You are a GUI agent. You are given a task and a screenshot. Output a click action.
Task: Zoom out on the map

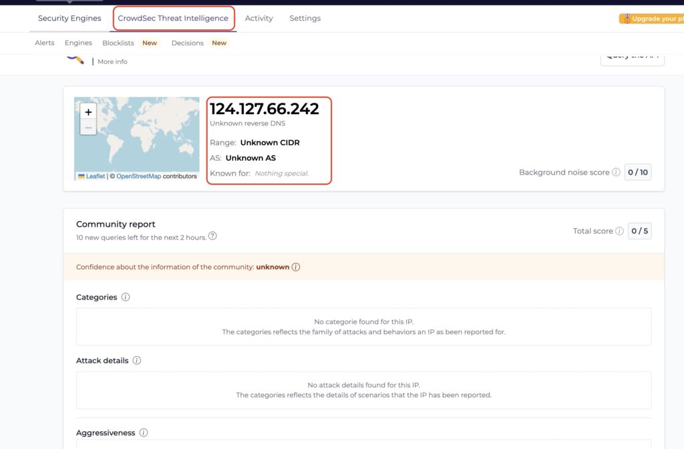point(88,127)
